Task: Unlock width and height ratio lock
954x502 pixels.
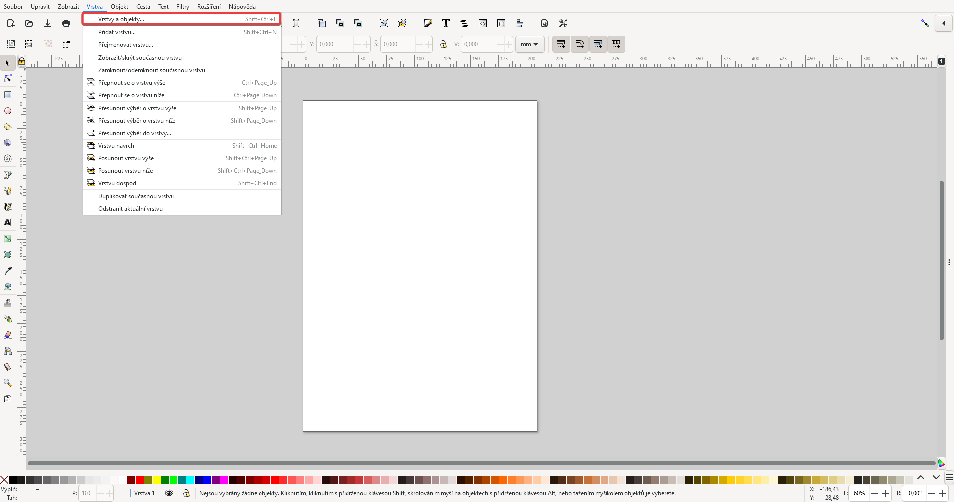Action: (x=444, y=44)
